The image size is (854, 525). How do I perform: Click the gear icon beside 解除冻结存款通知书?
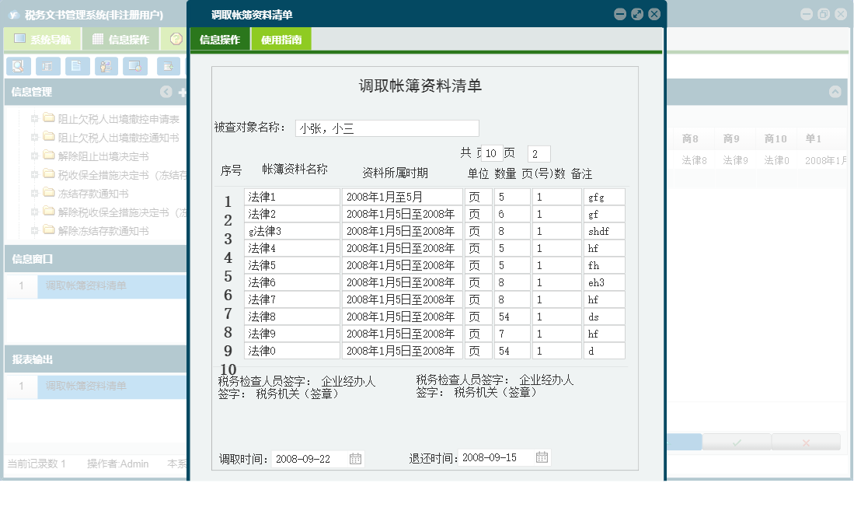click(34, 229)
